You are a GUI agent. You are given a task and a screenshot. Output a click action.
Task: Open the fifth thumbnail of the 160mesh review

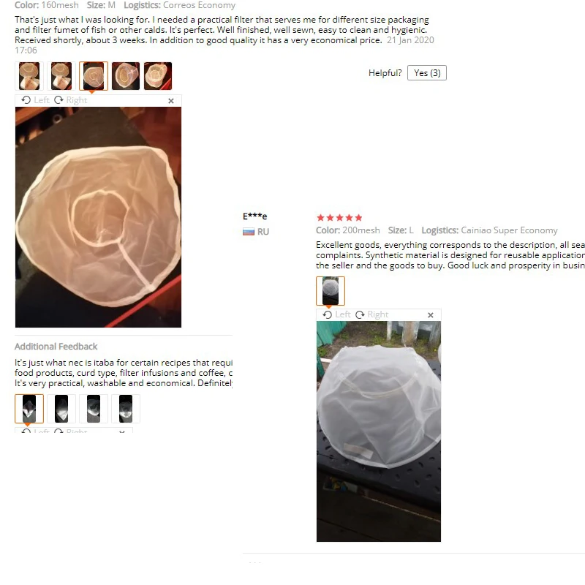[x=158, y=76]
